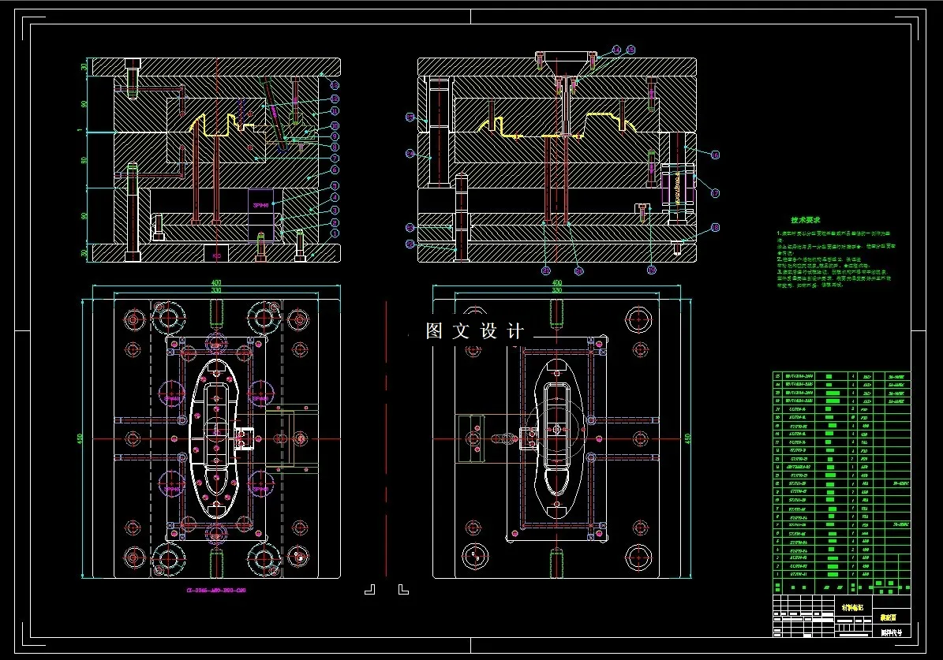The width and height of the screenshot is (943, 660).
Task: Select part balloon number 3
Action: [x=335, y=210]
